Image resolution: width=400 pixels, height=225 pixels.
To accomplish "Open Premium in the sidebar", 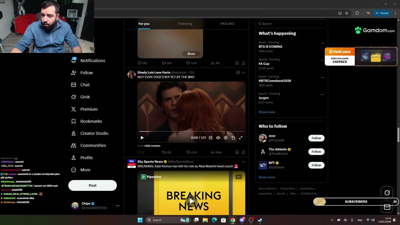I will tap(84, 109).
